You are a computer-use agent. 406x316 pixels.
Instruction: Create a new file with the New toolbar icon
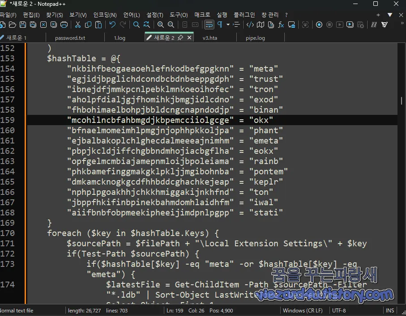[2, 25]
